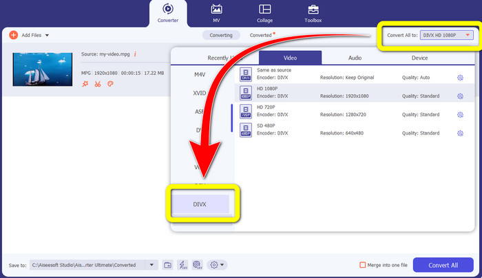This screenshot has height=278, width=482.
Task: Click the Save to path field
Action: [x=87, y=265]
